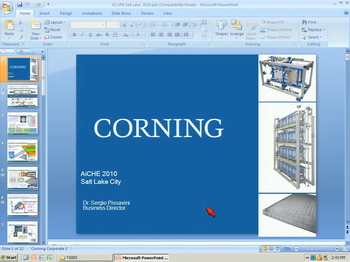Screen dimensions: 350x262
Task: Click the Delete slide button
Action: [53, 37]
